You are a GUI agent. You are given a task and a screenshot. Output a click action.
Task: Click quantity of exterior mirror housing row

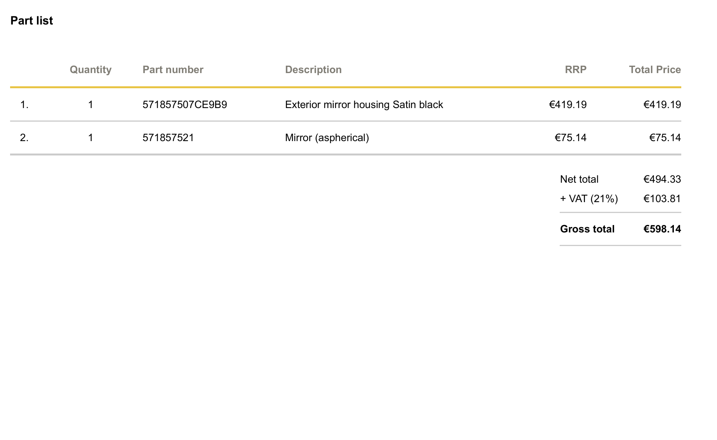pos(90,105)
